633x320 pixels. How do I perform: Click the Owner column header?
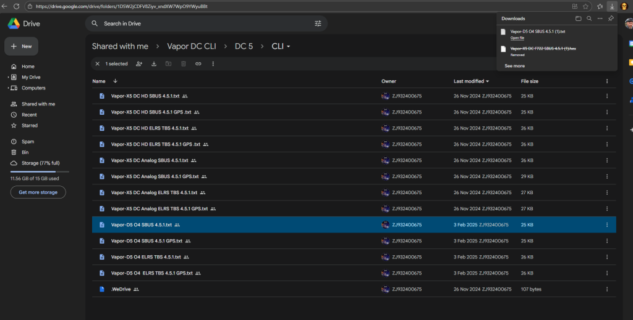tap(389, 81)
